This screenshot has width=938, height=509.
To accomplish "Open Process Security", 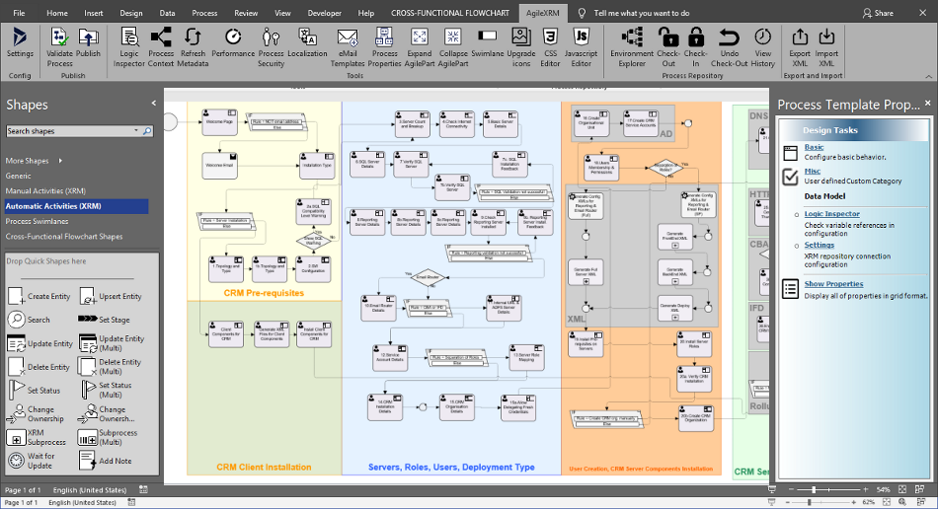I will pos(271,47).
